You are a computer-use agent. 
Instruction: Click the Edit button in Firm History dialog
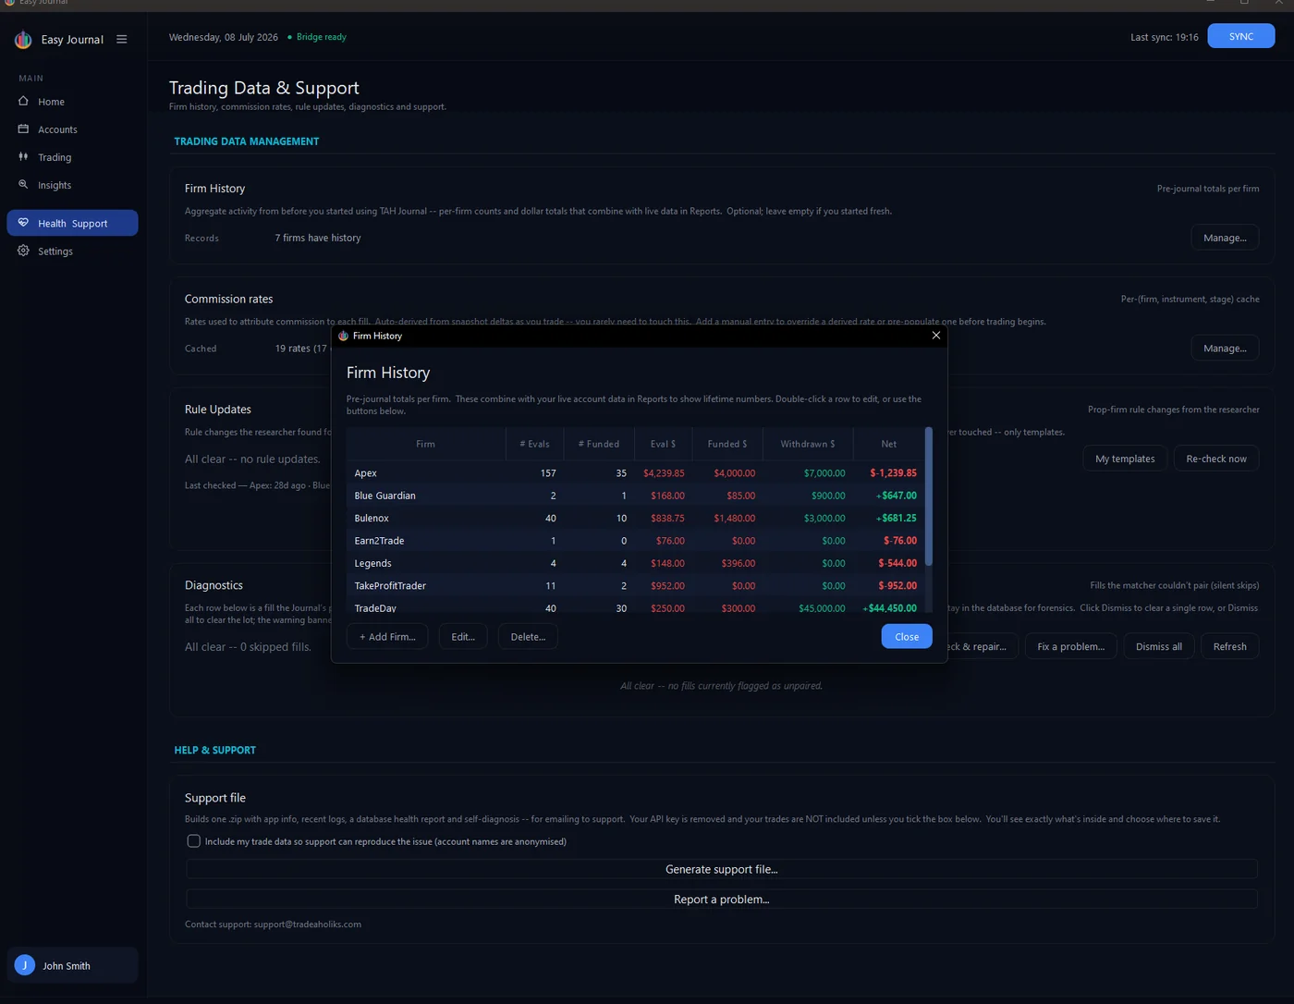pos(463,636)
